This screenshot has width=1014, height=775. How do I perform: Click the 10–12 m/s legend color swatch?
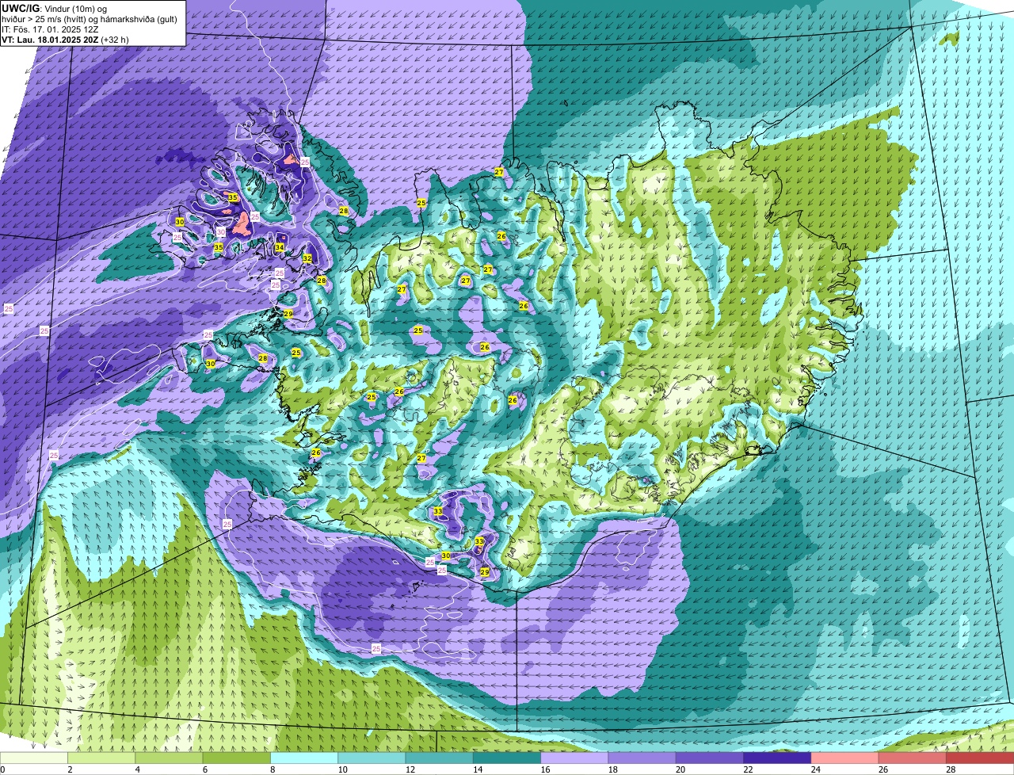point(372,758)
